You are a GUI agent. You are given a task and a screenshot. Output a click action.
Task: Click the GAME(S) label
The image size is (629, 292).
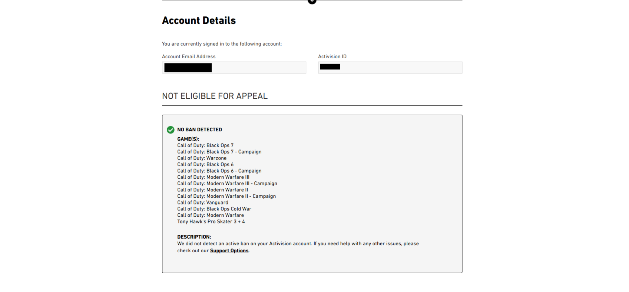188,139
